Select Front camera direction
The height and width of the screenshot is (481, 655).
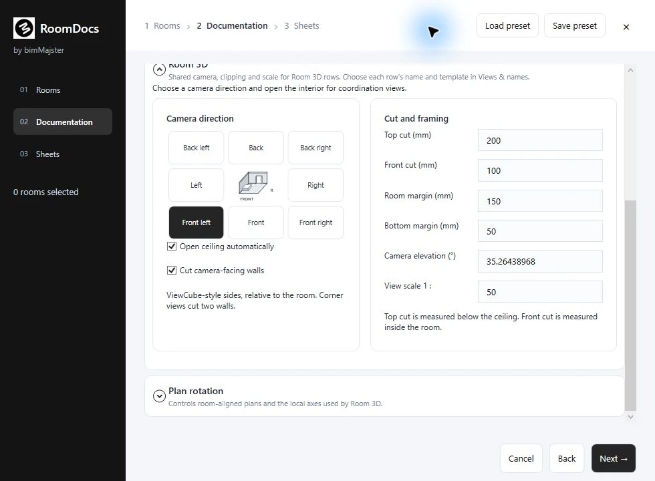coord(255,222)
